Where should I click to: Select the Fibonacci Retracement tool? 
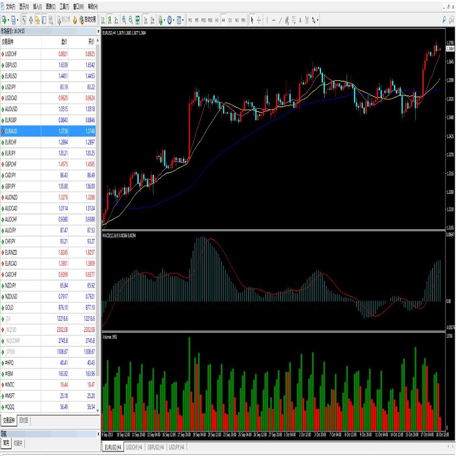pos(294,20)
